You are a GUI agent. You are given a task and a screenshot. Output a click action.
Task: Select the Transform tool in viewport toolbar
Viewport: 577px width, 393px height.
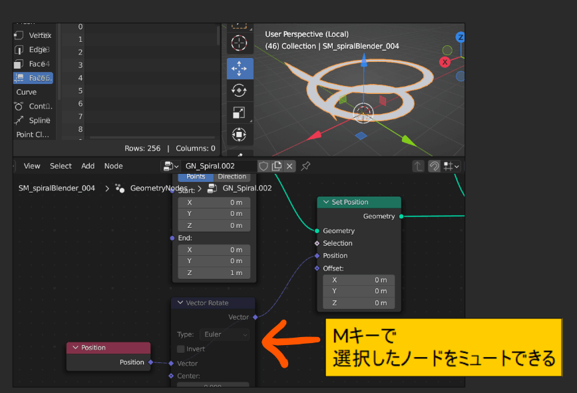point(239,135)
